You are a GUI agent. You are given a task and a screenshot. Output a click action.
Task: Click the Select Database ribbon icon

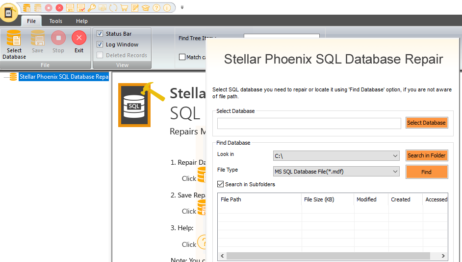[x=14, y=44]
